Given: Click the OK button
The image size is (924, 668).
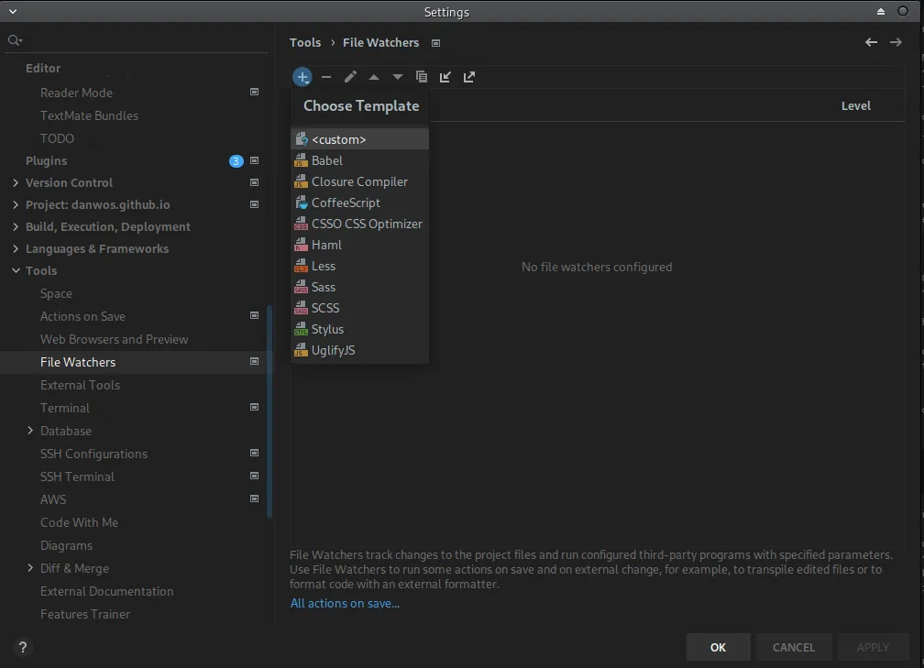Looking at the screenshot, I should [719, 647].
